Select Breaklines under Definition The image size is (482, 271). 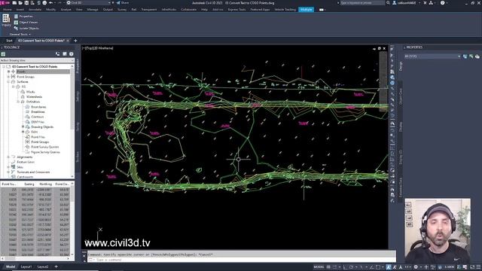38,112
